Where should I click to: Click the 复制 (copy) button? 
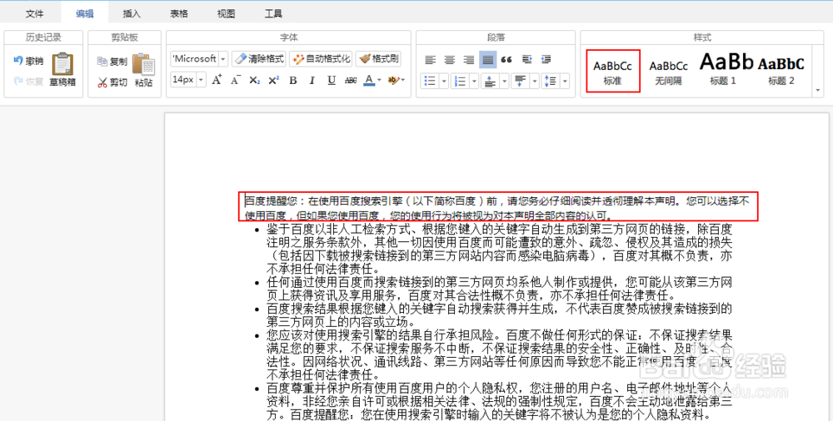tap(112, 61)
